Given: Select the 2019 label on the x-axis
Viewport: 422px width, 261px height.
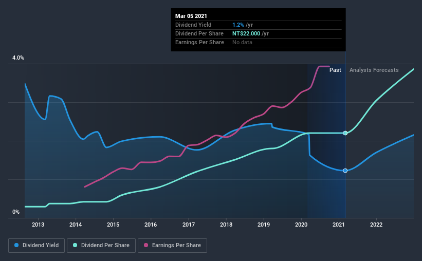Looking at the screenshot, I should click(264, 225).
